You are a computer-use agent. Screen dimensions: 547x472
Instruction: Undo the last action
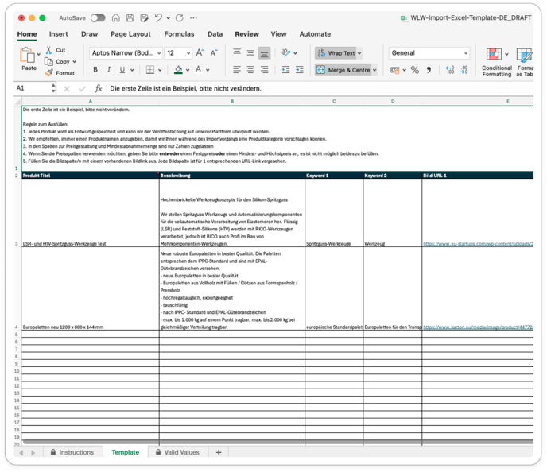point(158,17)
